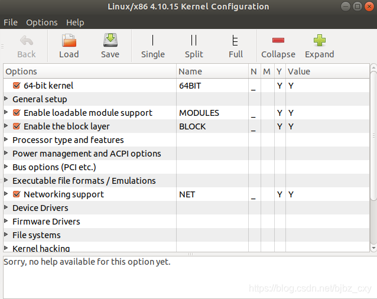Set MODULES row to N via underscore cell
This screenshot has width=377, height=299.
(x=255, y=113)
